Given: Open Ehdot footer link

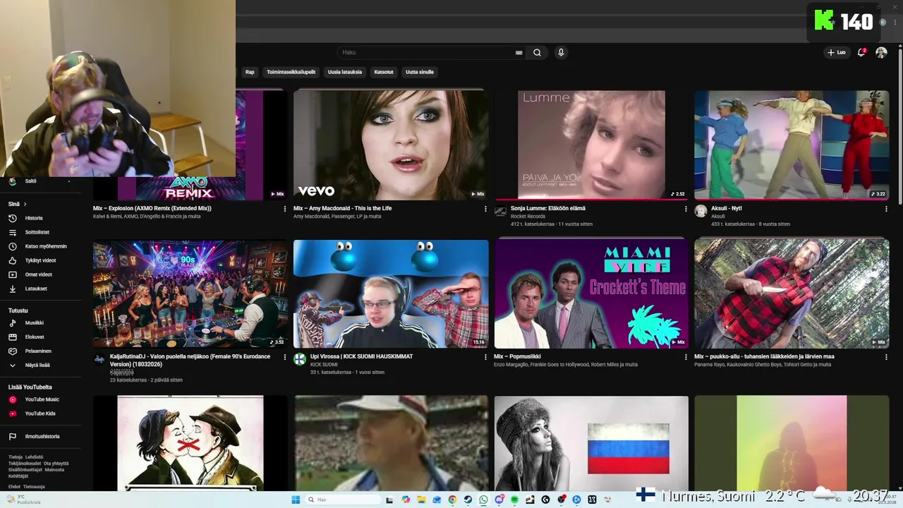Looking at the screenshot, I should coord(14,487).
